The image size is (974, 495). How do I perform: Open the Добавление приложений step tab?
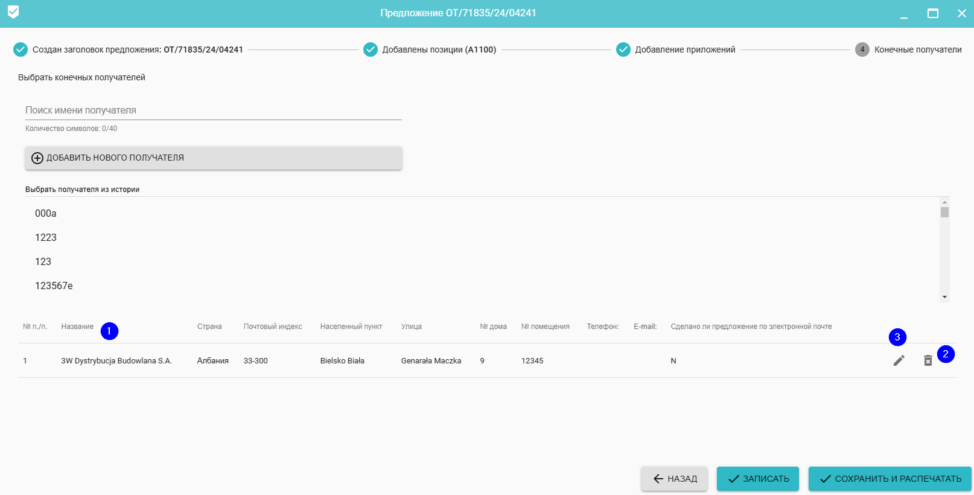coord(685,49)
